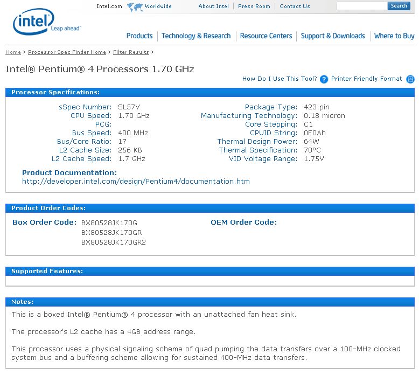Open How Do I Use This Tool link
Image resolution: width=419 pixels, height=375 pixels.
pyautogui.click(x=280, y=79)
